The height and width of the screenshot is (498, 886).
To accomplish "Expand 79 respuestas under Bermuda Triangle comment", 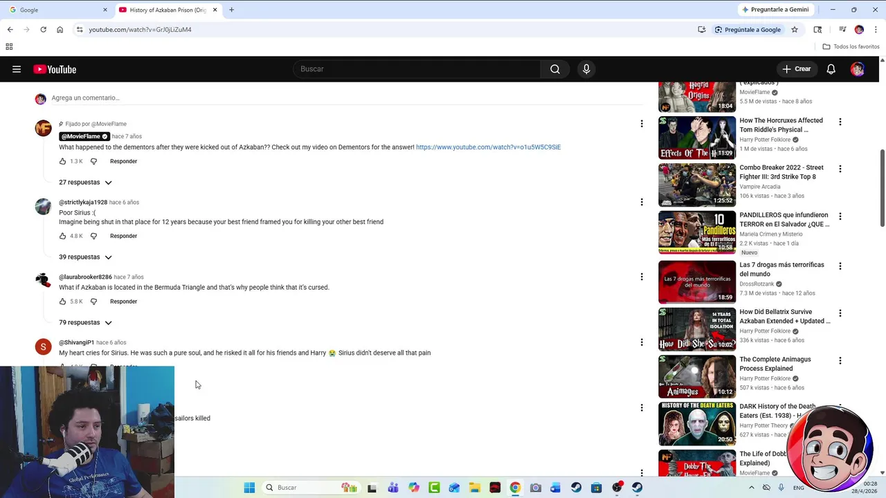I will (85, 323).
